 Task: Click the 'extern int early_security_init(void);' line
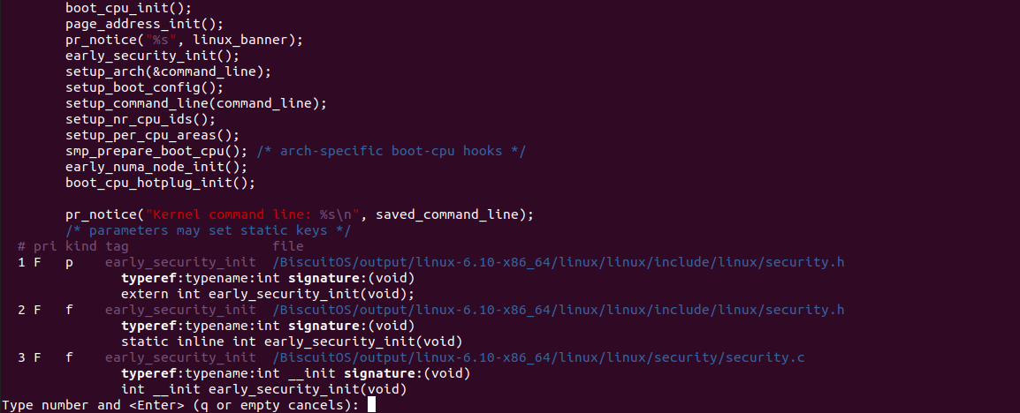(268, 294)
